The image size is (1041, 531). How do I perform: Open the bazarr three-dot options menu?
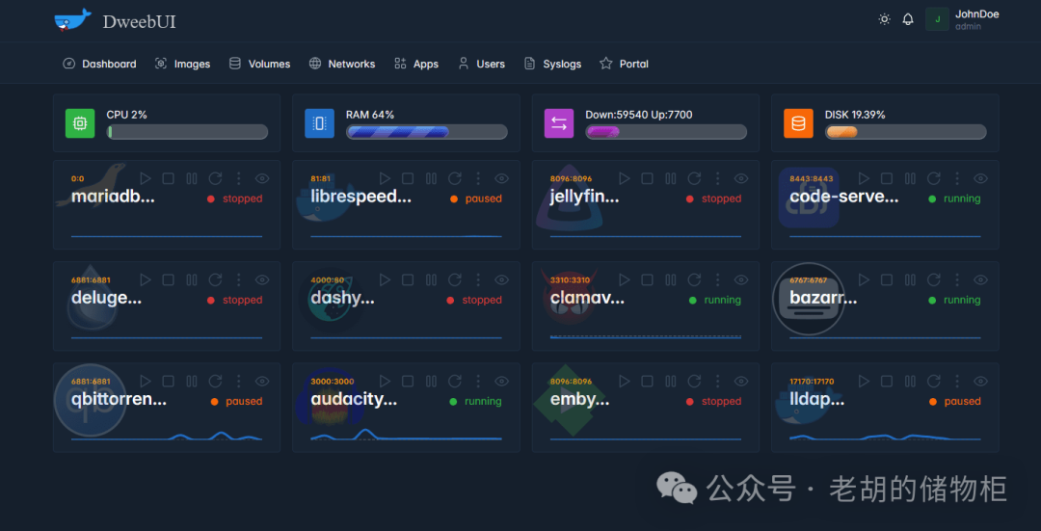pos(957,280)
